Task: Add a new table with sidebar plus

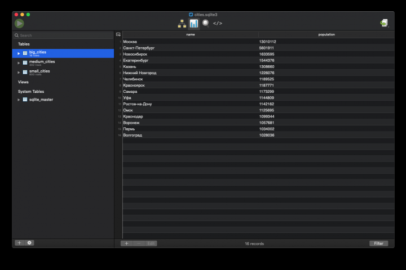Action: tap(19, 243)
